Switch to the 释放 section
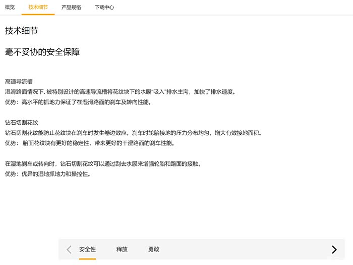 pyautogui.click(x=122, y=249)
